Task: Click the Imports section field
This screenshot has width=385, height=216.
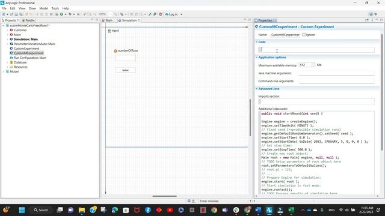Action: point(316,101)
